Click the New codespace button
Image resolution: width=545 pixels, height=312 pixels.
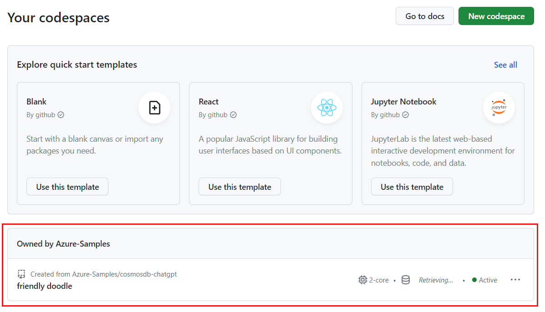point(496,16)
